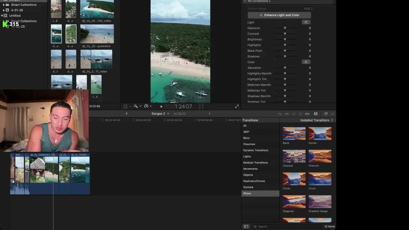Select the dji_fly_20...135_video browser clip

pyautogui.click(x=97, y=9)
